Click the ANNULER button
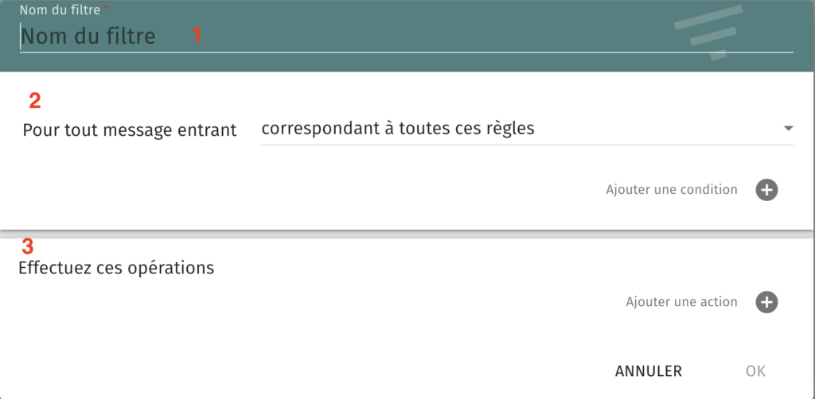The image size is (815, 399). [x=648, y=371]
